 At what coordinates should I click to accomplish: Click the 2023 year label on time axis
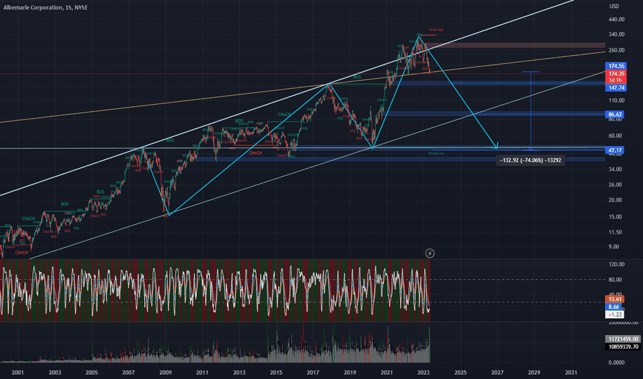[x=423, y=372]
